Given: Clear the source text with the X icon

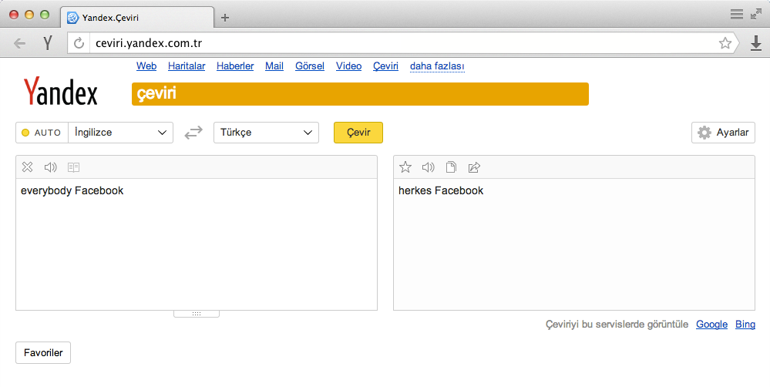Looking at the screenshot, I should pyautogui.click(x=28, y=167).
